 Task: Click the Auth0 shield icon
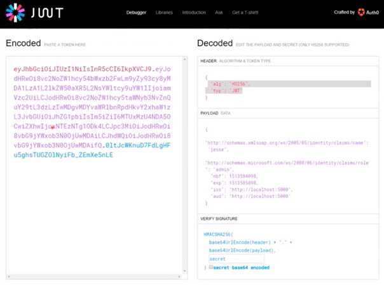[x=361, y=12]
